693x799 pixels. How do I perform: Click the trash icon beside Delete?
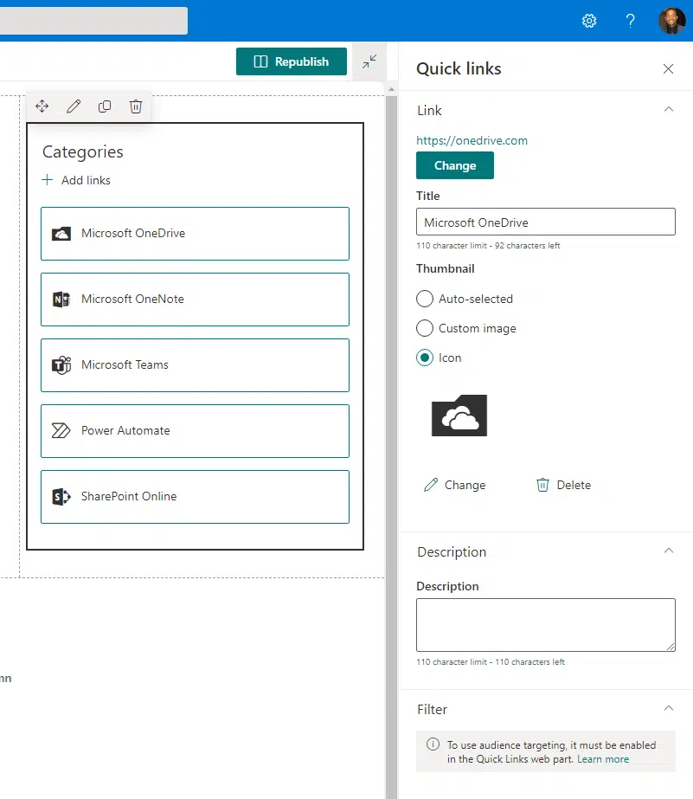point(542,485)
